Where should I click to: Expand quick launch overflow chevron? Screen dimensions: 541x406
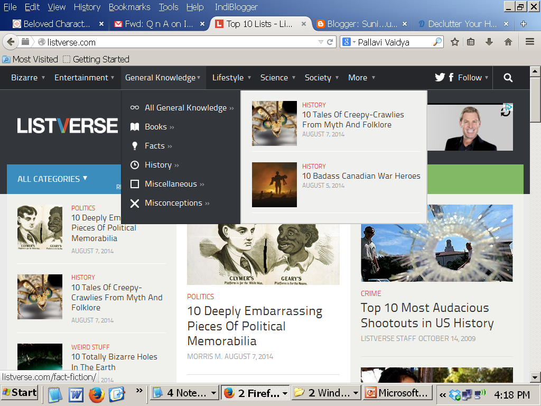pos(139,391)
